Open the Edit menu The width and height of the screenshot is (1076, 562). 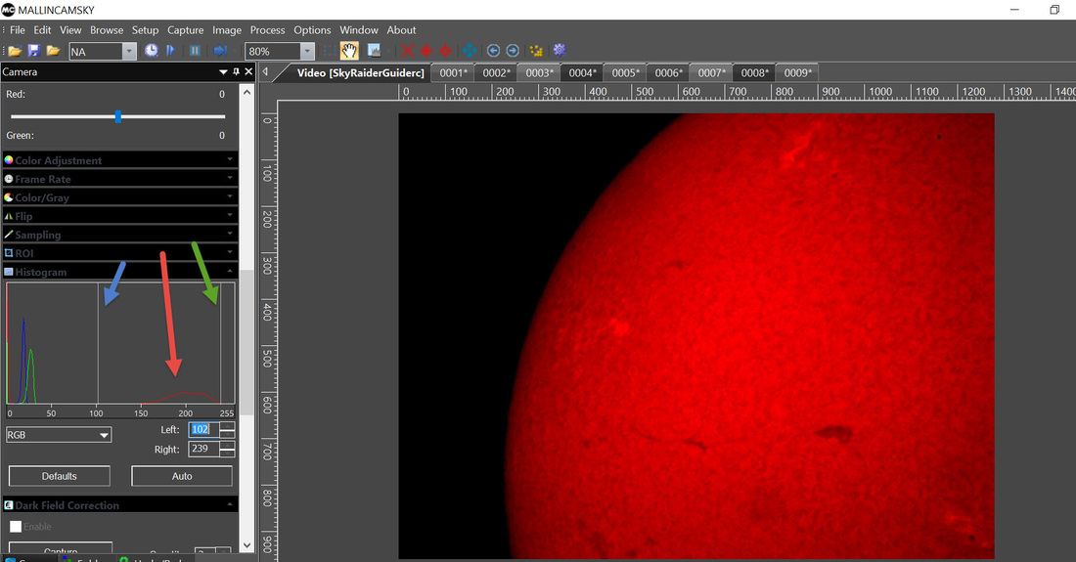42,30
